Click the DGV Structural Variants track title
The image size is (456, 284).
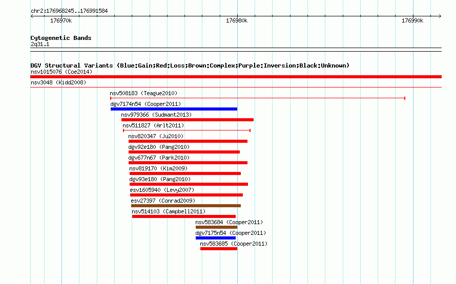click(190, 65)
